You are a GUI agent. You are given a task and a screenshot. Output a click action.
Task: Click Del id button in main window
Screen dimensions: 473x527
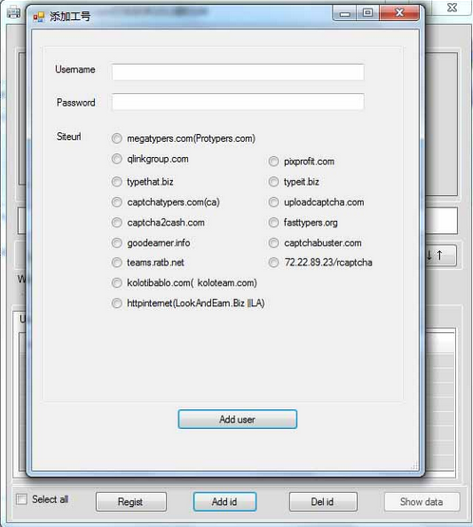point(323,502)
